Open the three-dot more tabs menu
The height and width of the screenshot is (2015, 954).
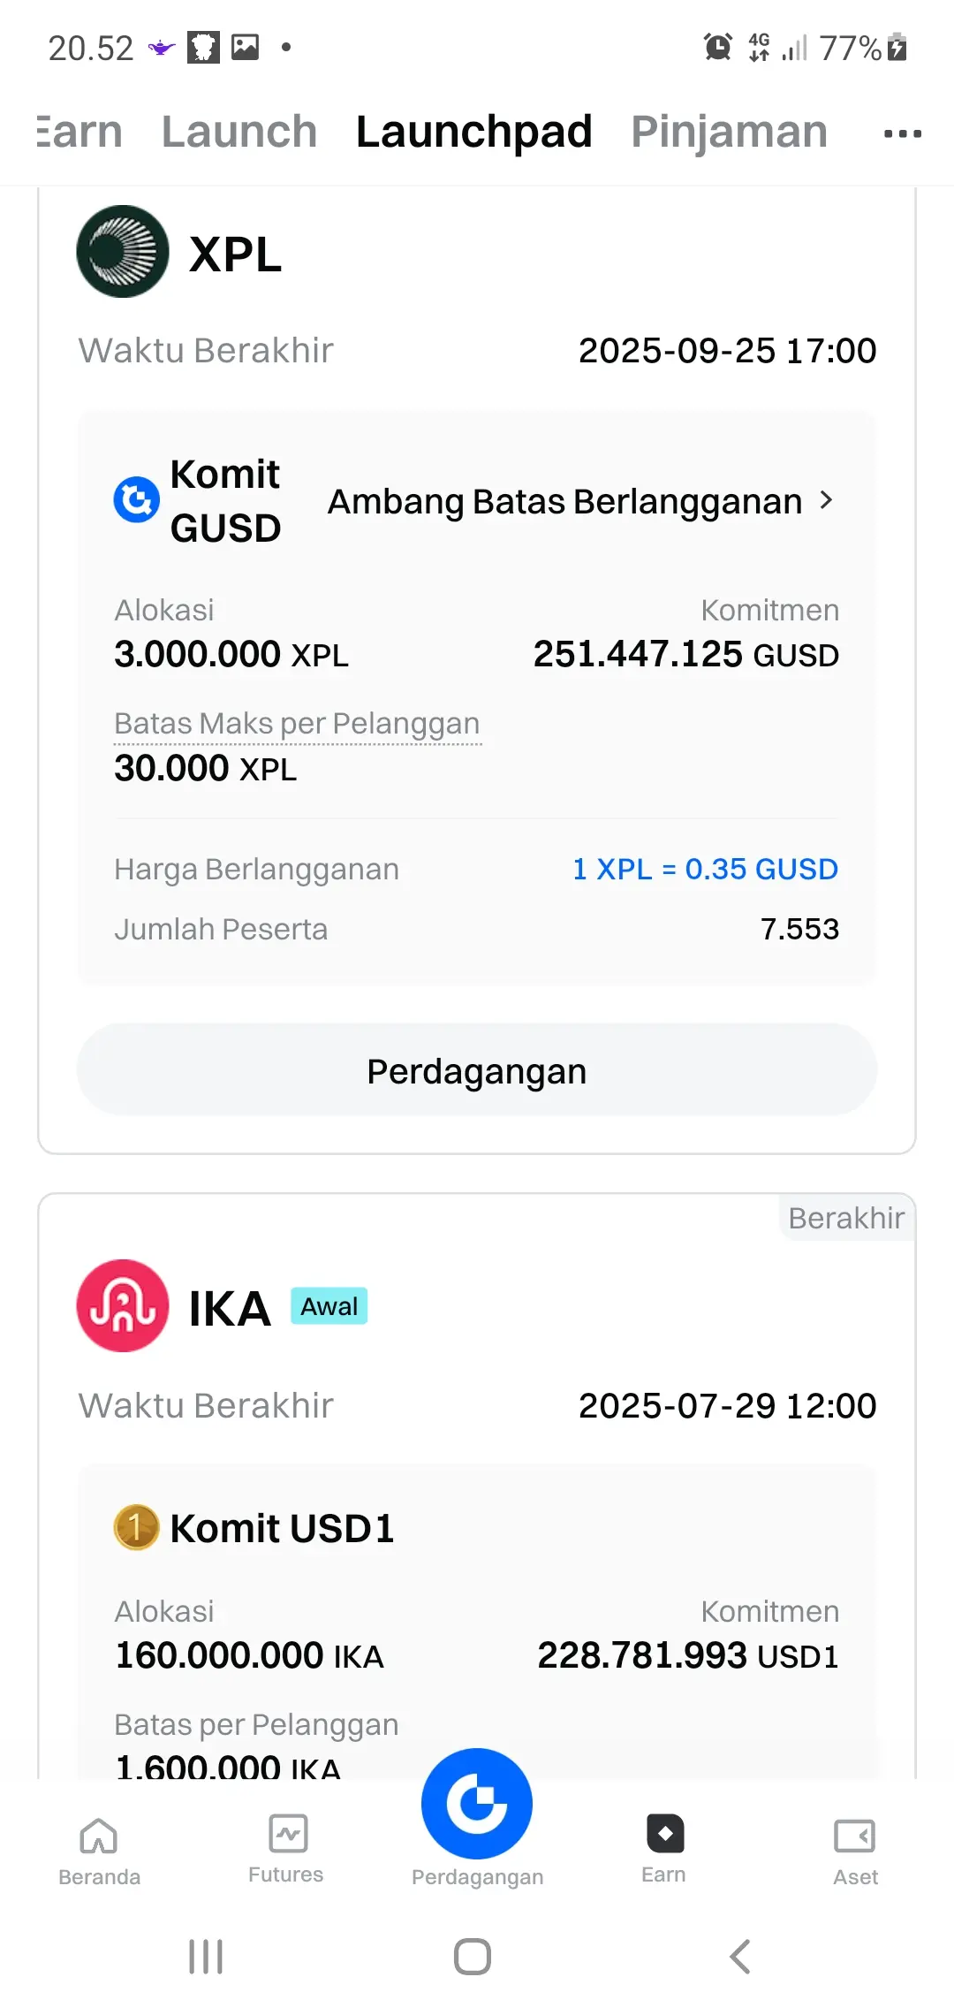click(903, 133)
